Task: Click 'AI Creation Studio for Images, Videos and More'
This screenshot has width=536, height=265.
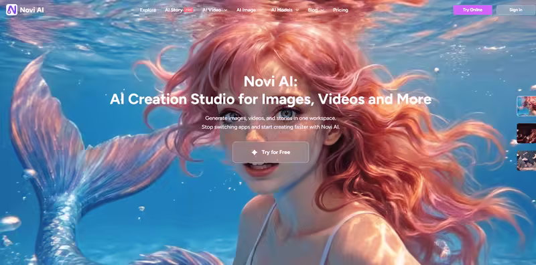Action: coord(271,99)
